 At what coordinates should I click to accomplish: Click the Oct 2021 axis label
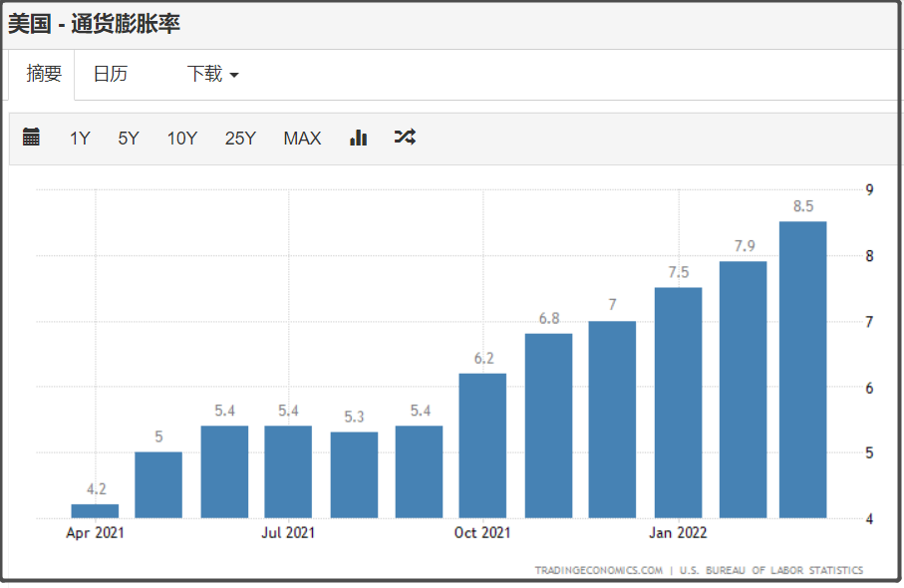point(482,532)
